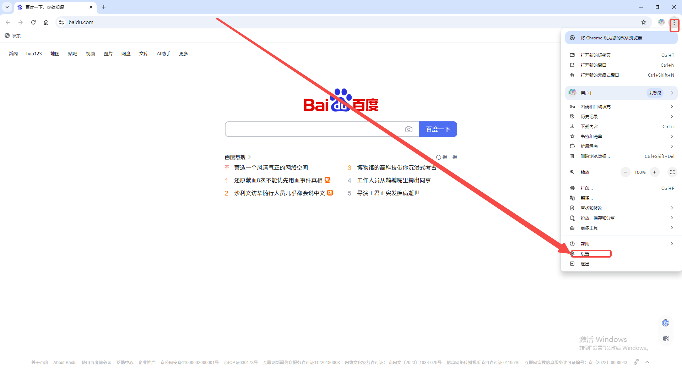The height and width of the screenshot is (369, 682).
Task: Open the profile avatar in toolbar
Action: point(661,22)
